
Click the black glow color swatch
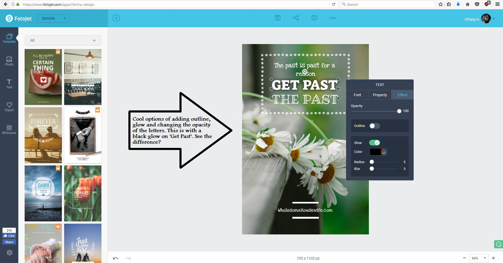[375, 152]
